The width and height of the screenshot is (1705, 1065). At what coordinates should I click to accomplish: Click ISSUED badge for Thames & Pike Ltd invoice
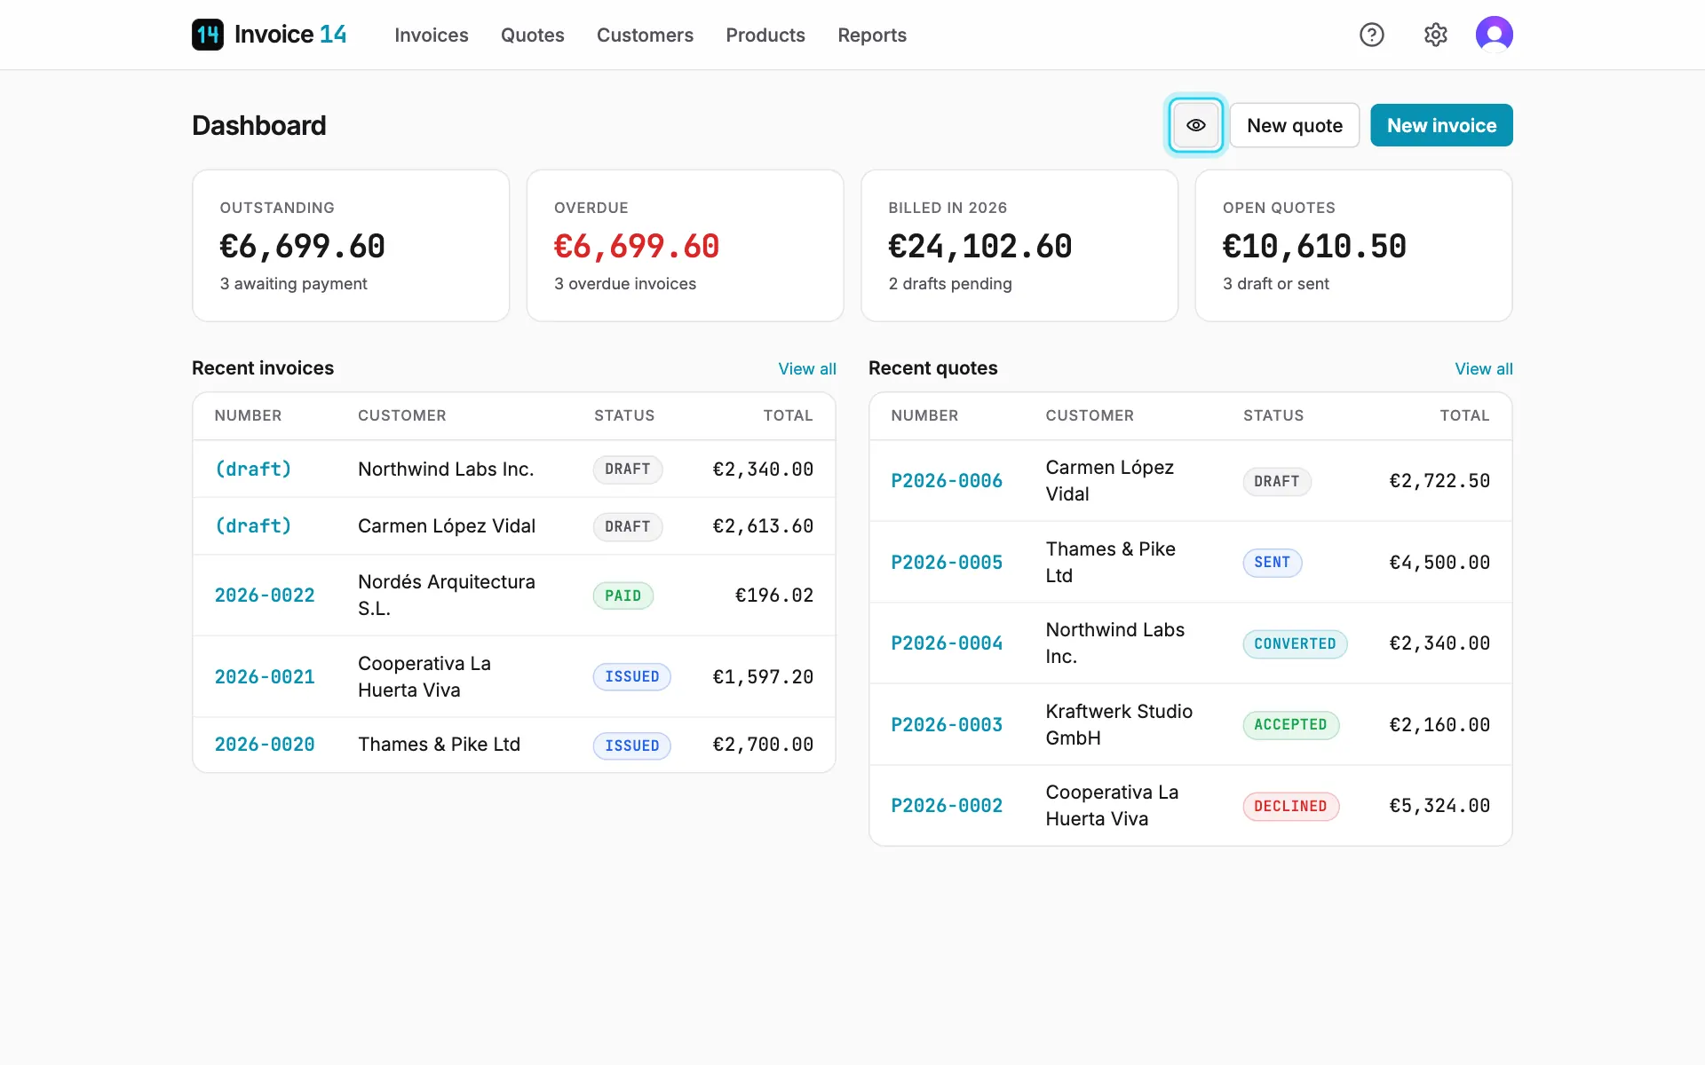coord(631,745)
